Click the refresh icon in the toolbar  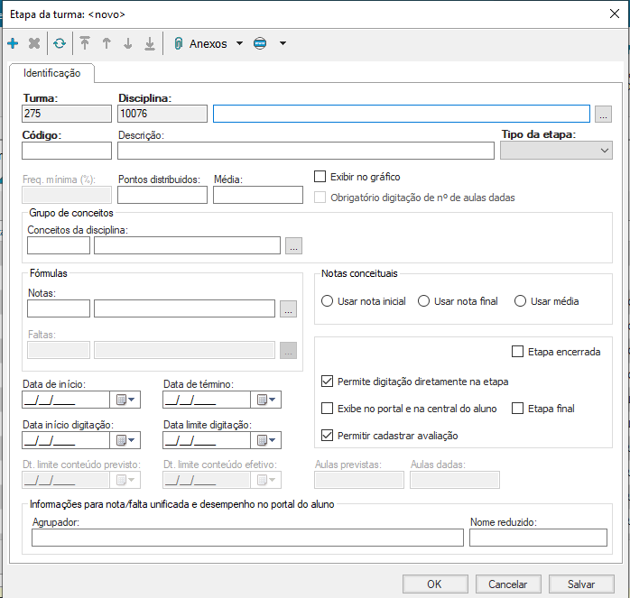pos(60,43)
